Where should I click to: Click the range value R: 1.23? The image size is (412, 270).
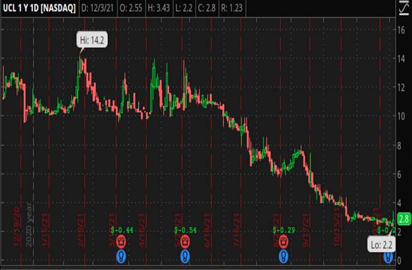coord(232,8)
